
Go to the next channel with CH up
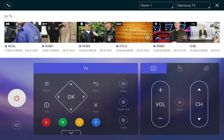click(199, 90)
